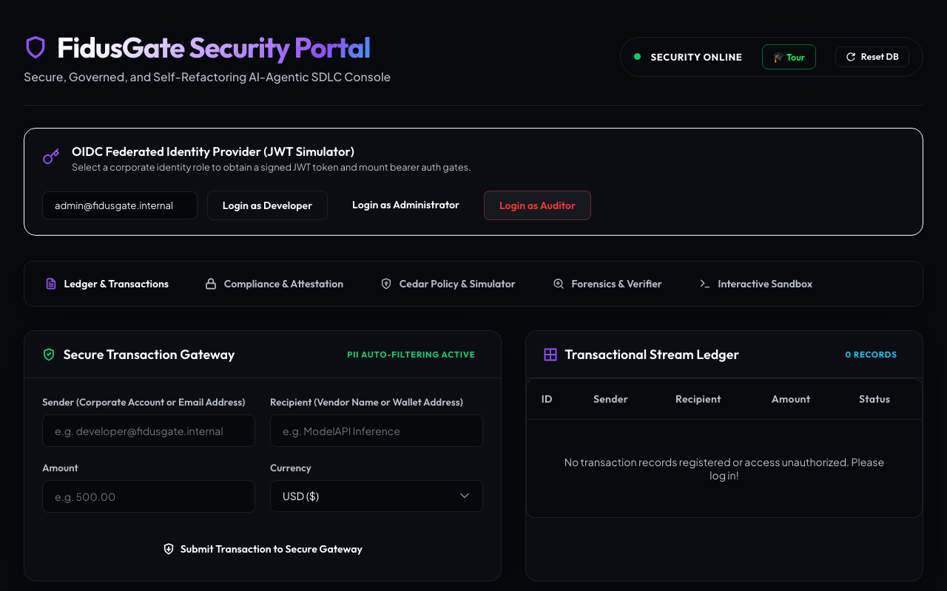Click the Amount column header in ledger
Image resolution: width=947 pixels, height=591 pixels.
pyautogui.click(x=791, y=399)
